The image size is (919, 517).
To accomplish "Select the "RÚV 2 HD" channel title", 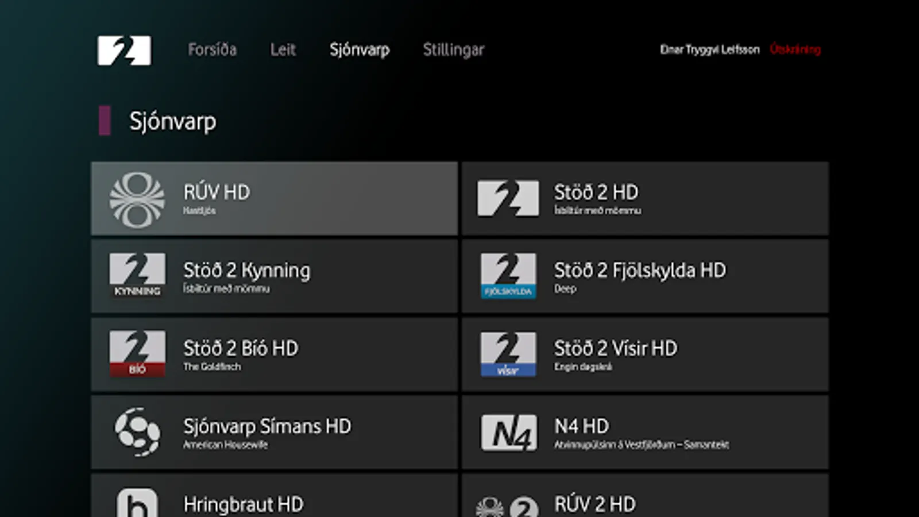I will pyautogui.click(x=595, y=504).
